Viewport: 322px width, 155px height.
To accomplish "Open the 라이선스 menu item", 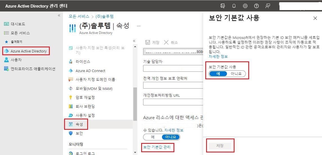I will 83,62.
